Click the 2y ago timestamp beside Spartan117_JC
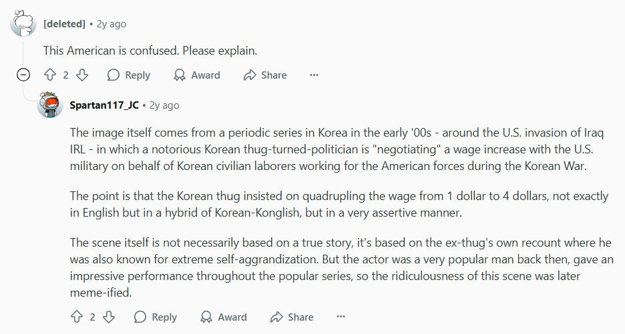This screenshot has height=334, width=625. pyautogui.click(x=164, y=105)
